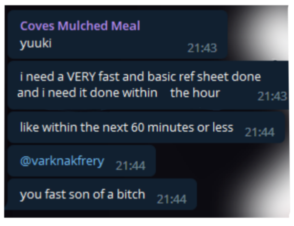Click the words 'and i need it done within'
The image size is (294, 226).
point(87,93)
